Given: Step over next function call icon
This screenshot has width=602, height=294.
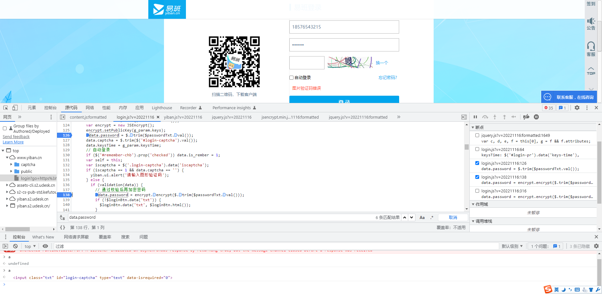Looking at the screenshot, I should [485, 117].
